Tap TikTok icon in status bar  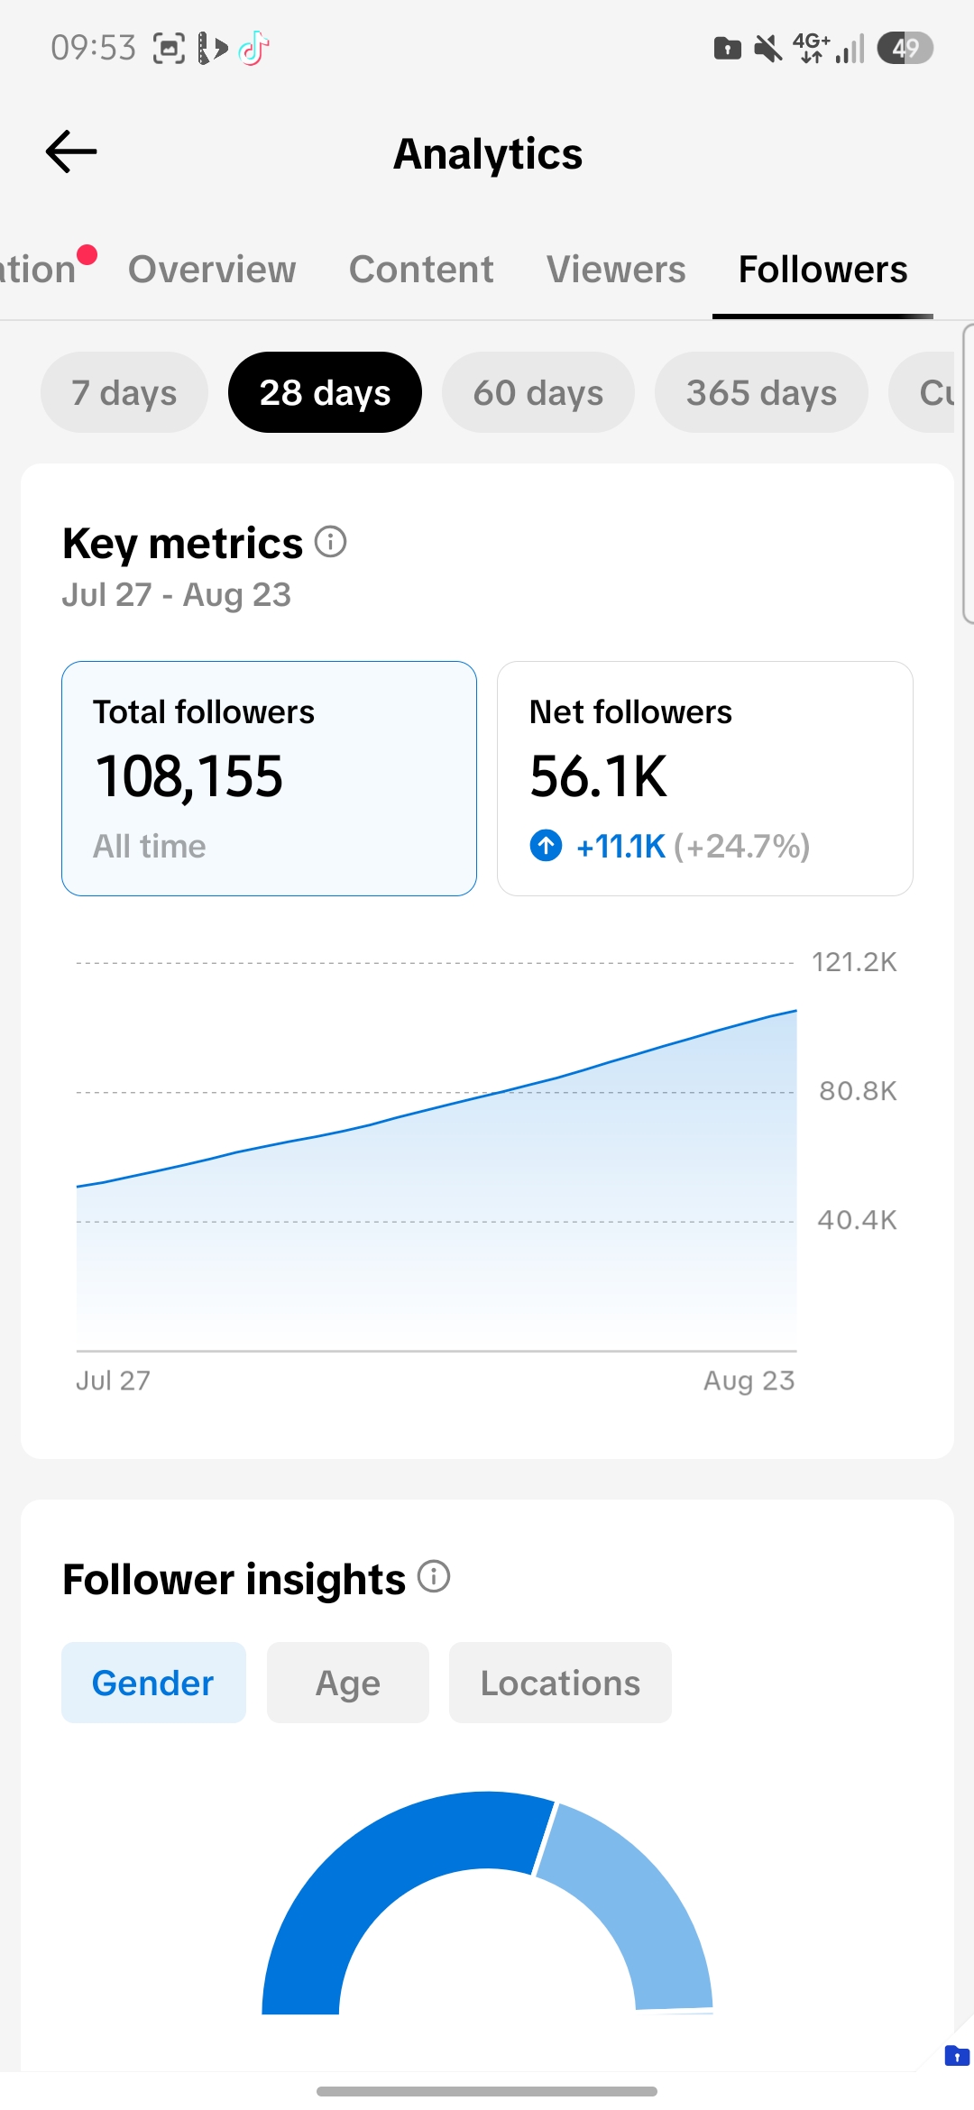click(254, 48)
